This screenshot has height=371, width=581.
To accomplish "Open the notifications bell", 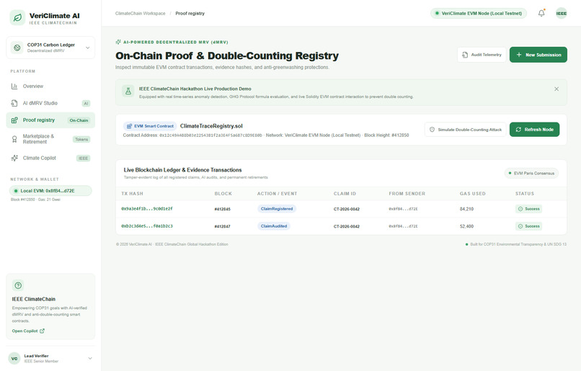I will coord(541,14).
